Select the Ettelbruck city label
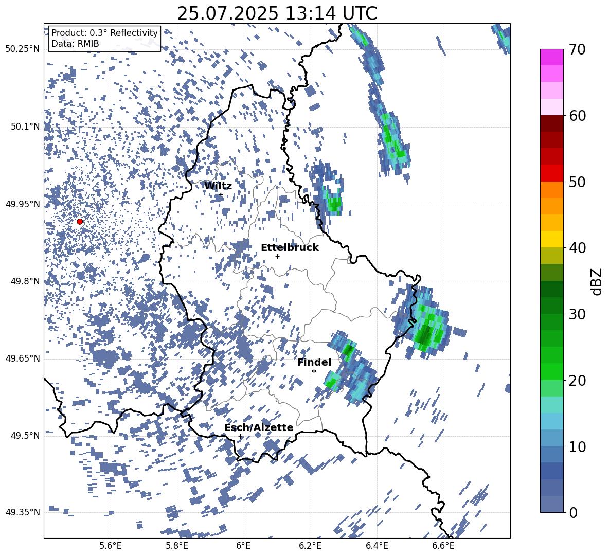 [x=290, y=248]
